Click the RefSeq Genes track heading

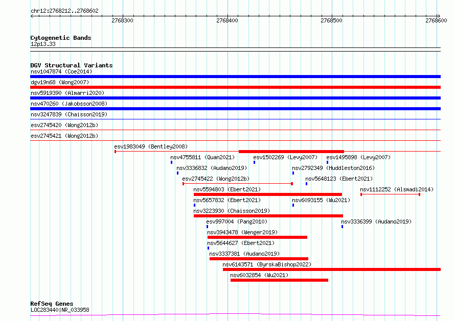(52, 304)
